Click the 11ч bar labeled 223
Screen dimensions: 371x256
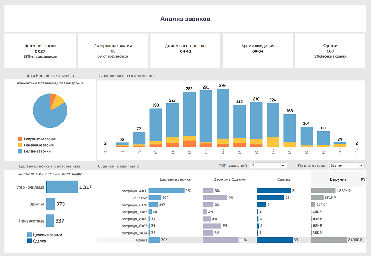[x=173, y=125]
